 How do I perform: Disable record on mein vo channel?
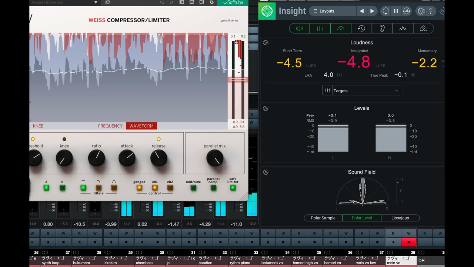coord(409,243)
